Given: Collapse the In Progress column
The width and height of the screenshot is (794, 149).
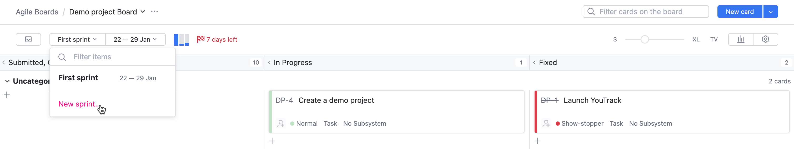Looking at the screenshot, I should [x=269, y=63].
